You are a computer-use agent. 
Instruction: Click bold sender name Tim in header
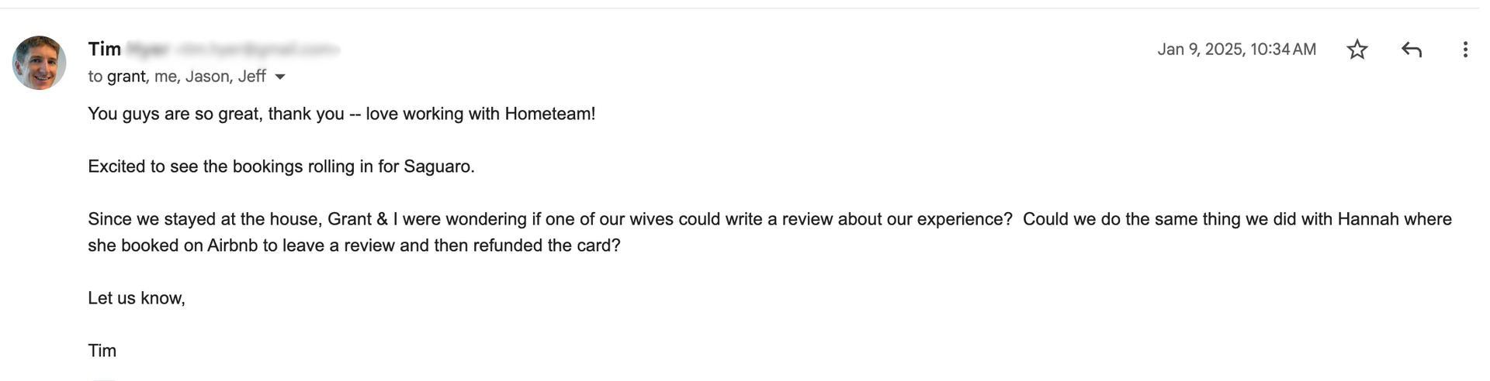[x=104, y=49]
